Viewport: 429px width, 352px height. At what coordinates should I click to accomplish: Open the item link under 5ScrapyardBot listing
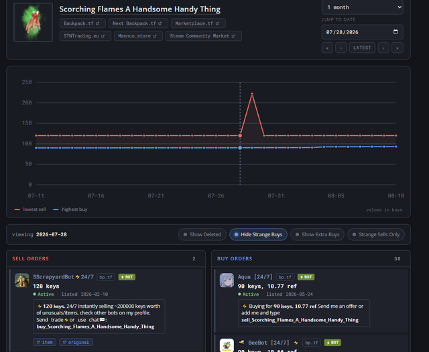45,342
